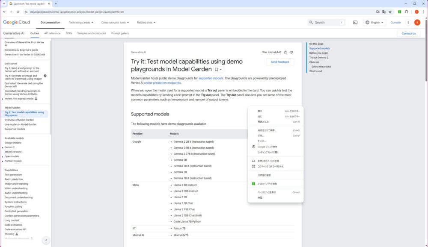Select 印刷 in the context menu
The width and height of the screenshot is (428, 247).
(x=276, y=135)
